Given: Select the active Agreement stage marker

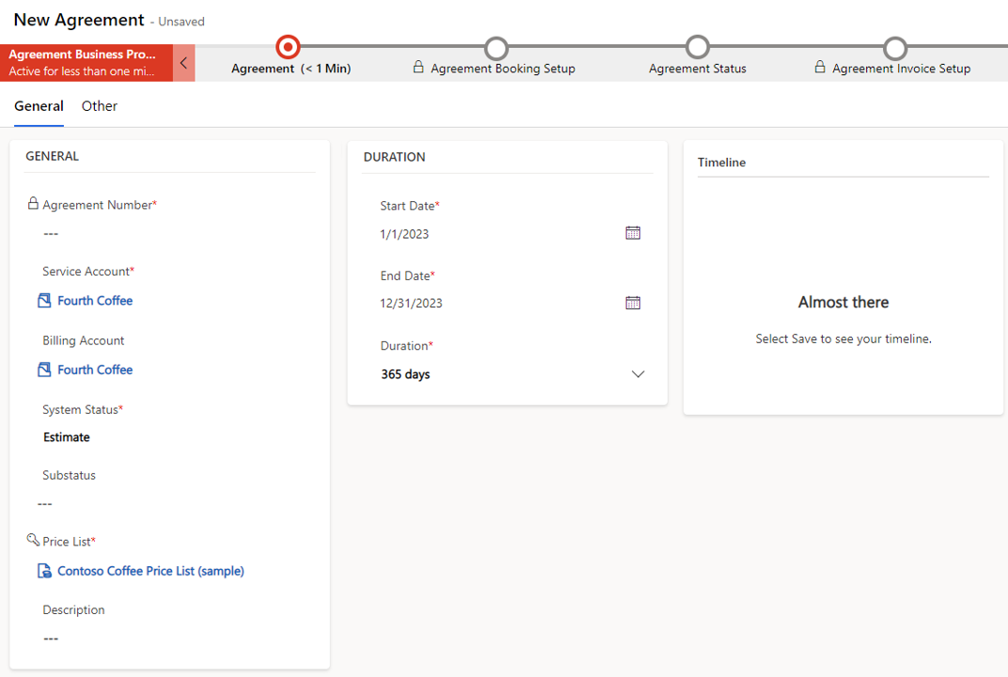Looking at the screenshot, I should [x=288, y=46].
